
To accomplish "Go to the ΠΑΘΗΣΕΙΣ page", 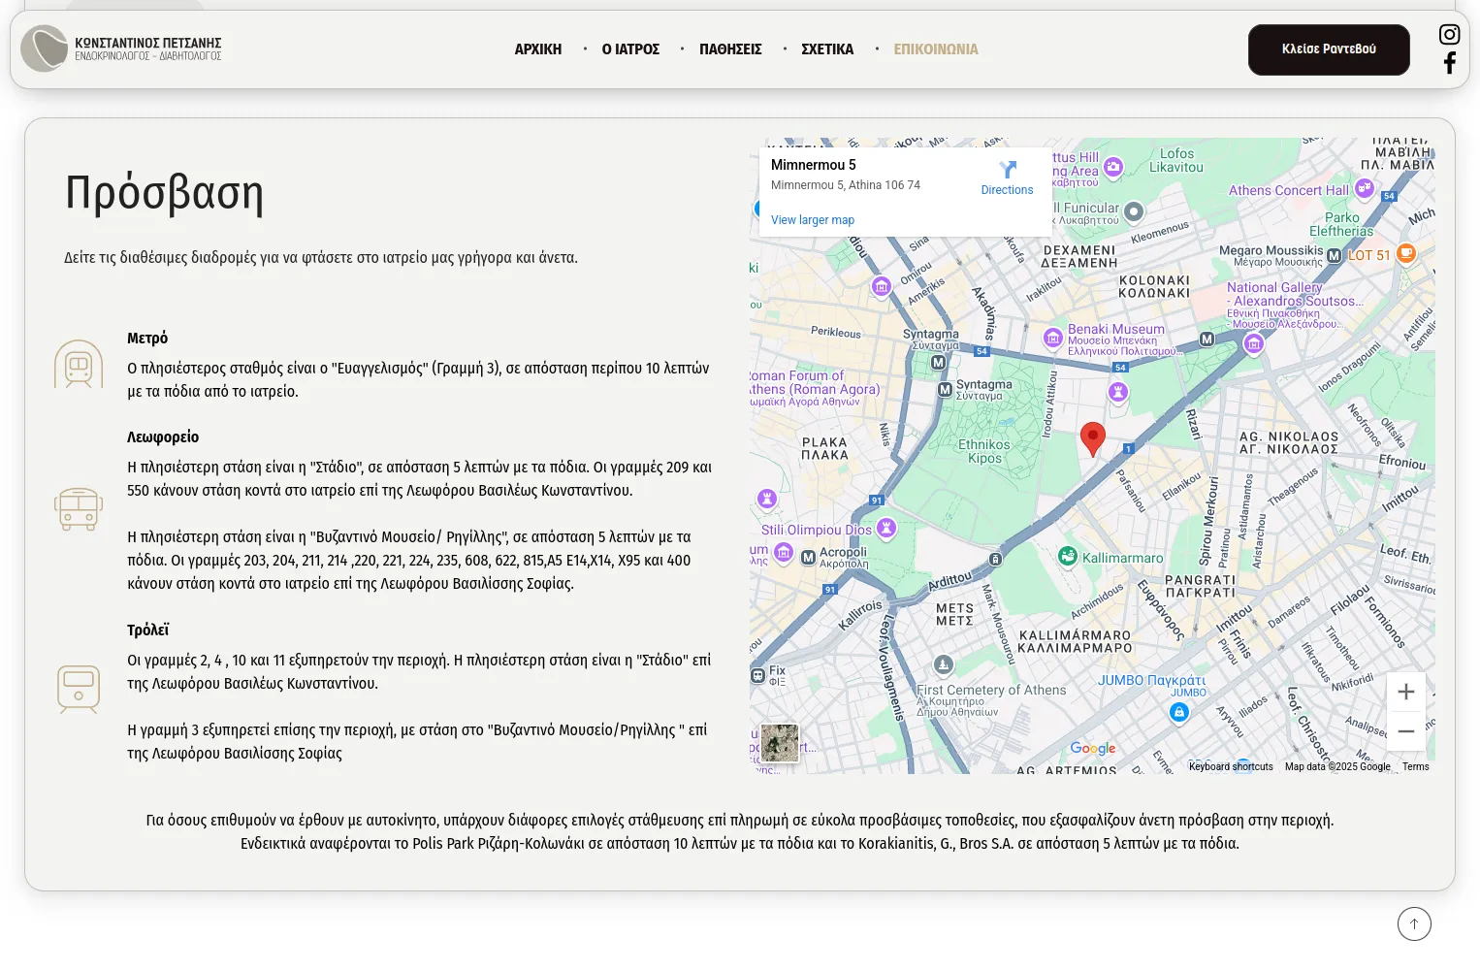I will point(730,49).
